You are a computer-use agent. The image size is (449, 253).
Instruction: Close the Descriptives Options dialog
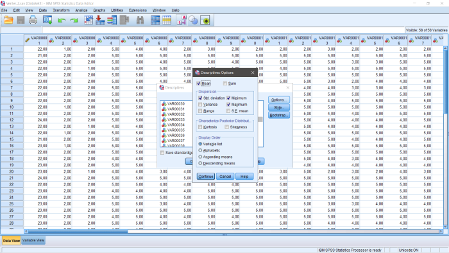(x=253, y=73)
